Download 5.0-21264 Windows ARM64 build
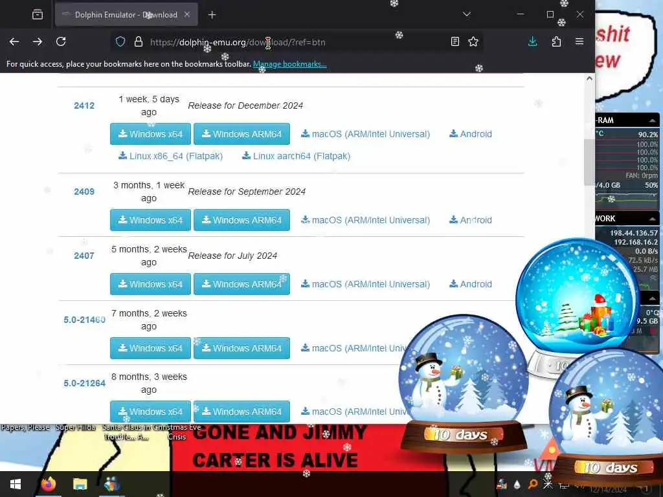This screenshot has width=663, height=497. (242, 412)
